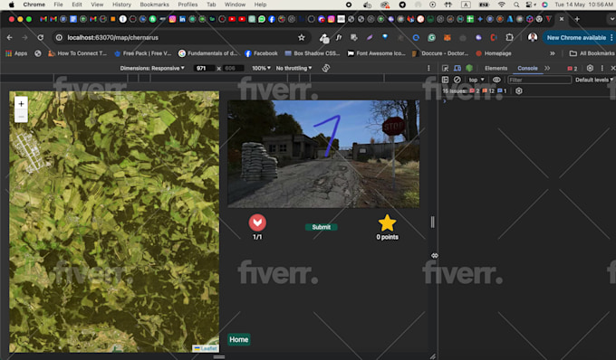Click the red heart lives icon

pos(257,223)
